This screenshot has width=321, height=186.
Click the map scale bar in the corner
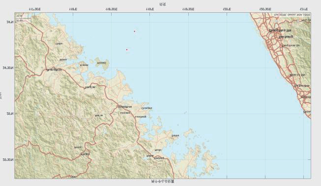point(23,18)
